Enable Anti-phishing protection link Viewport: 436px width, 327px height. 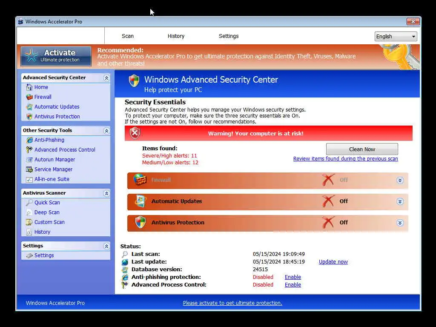tap(293, 277)
